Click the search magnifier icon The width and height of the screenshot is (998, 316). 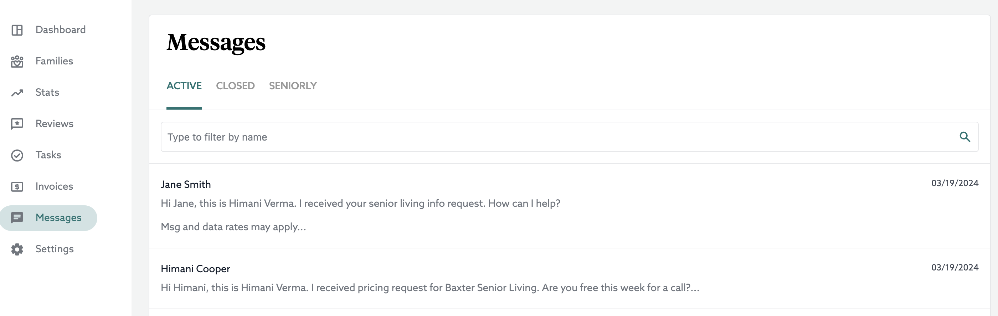[x=965, y=137]
